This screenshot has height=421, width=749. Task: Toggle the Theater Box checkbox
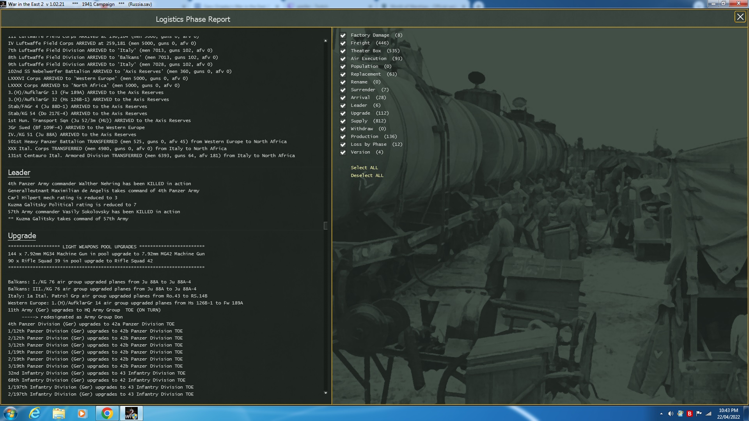pyautogui.click(x=343, y=51)
